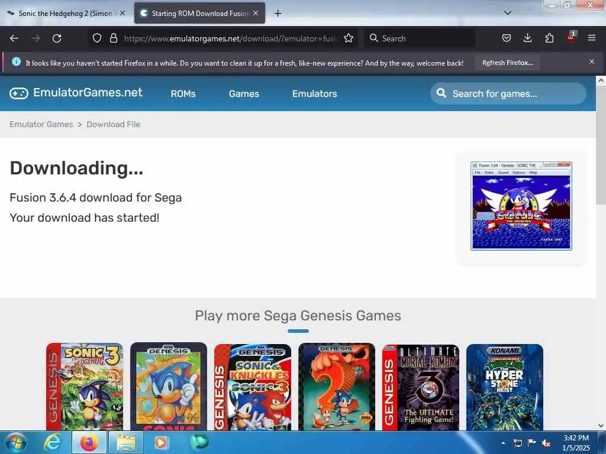Click the Search for games field
This screenshot has width=606, height=454.
coord(508,93)
